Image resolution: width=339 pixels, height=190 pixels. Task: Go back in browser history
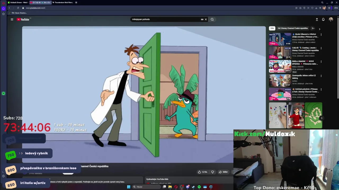point(9,8)
